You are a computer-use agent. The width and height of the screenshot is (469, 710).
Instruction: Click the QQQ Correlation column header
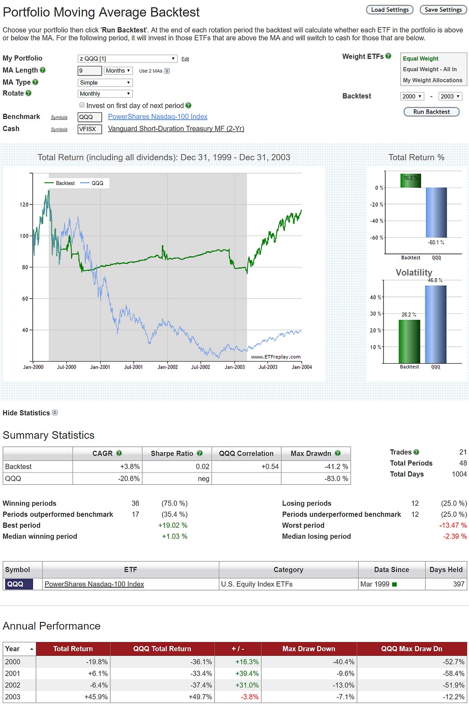pos(246,454)
